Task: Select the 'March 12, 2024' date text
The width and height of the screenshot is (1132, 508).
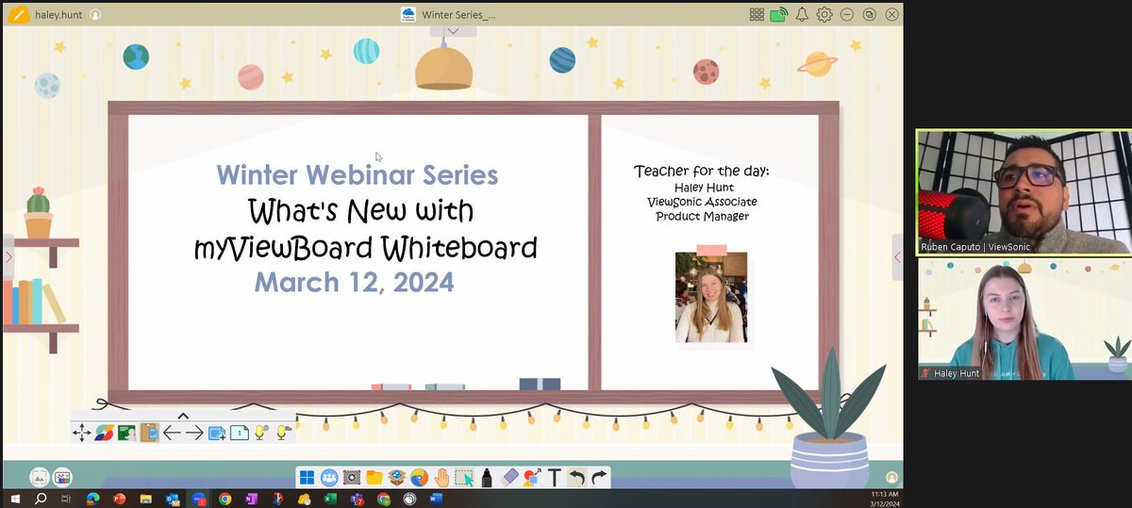Action: pos(355,282)
